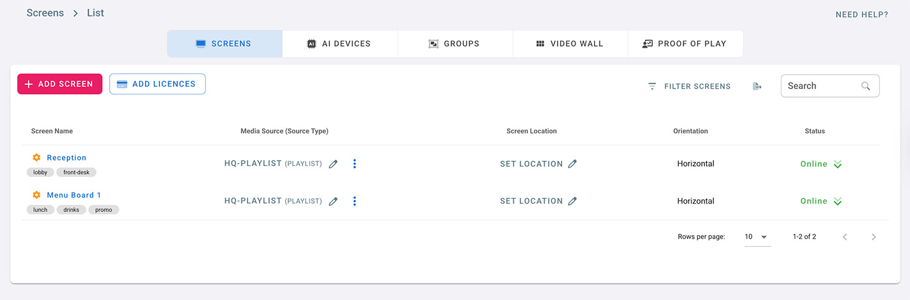Edit location pencil for Reception screen
This screenshot has height=300, width=910.
[x=573, y=164]
